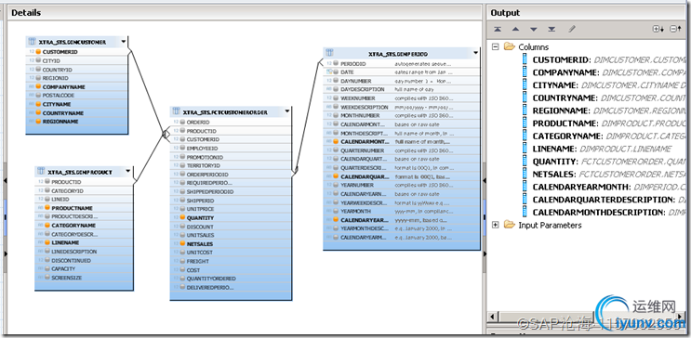Screen dimensions: 691x338
Task: Toggle output marker for CATEGORYID in DIMPRODUCT
Action: click(x=47, y=190)
